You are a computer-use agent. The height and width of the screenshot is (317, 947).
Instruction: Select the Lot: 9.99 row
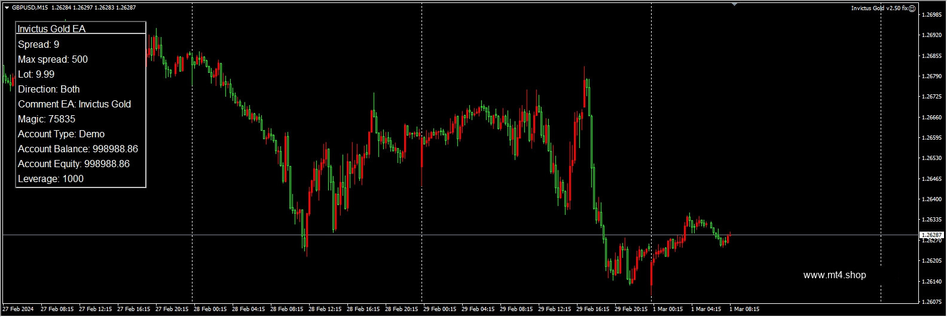point(36,74)
